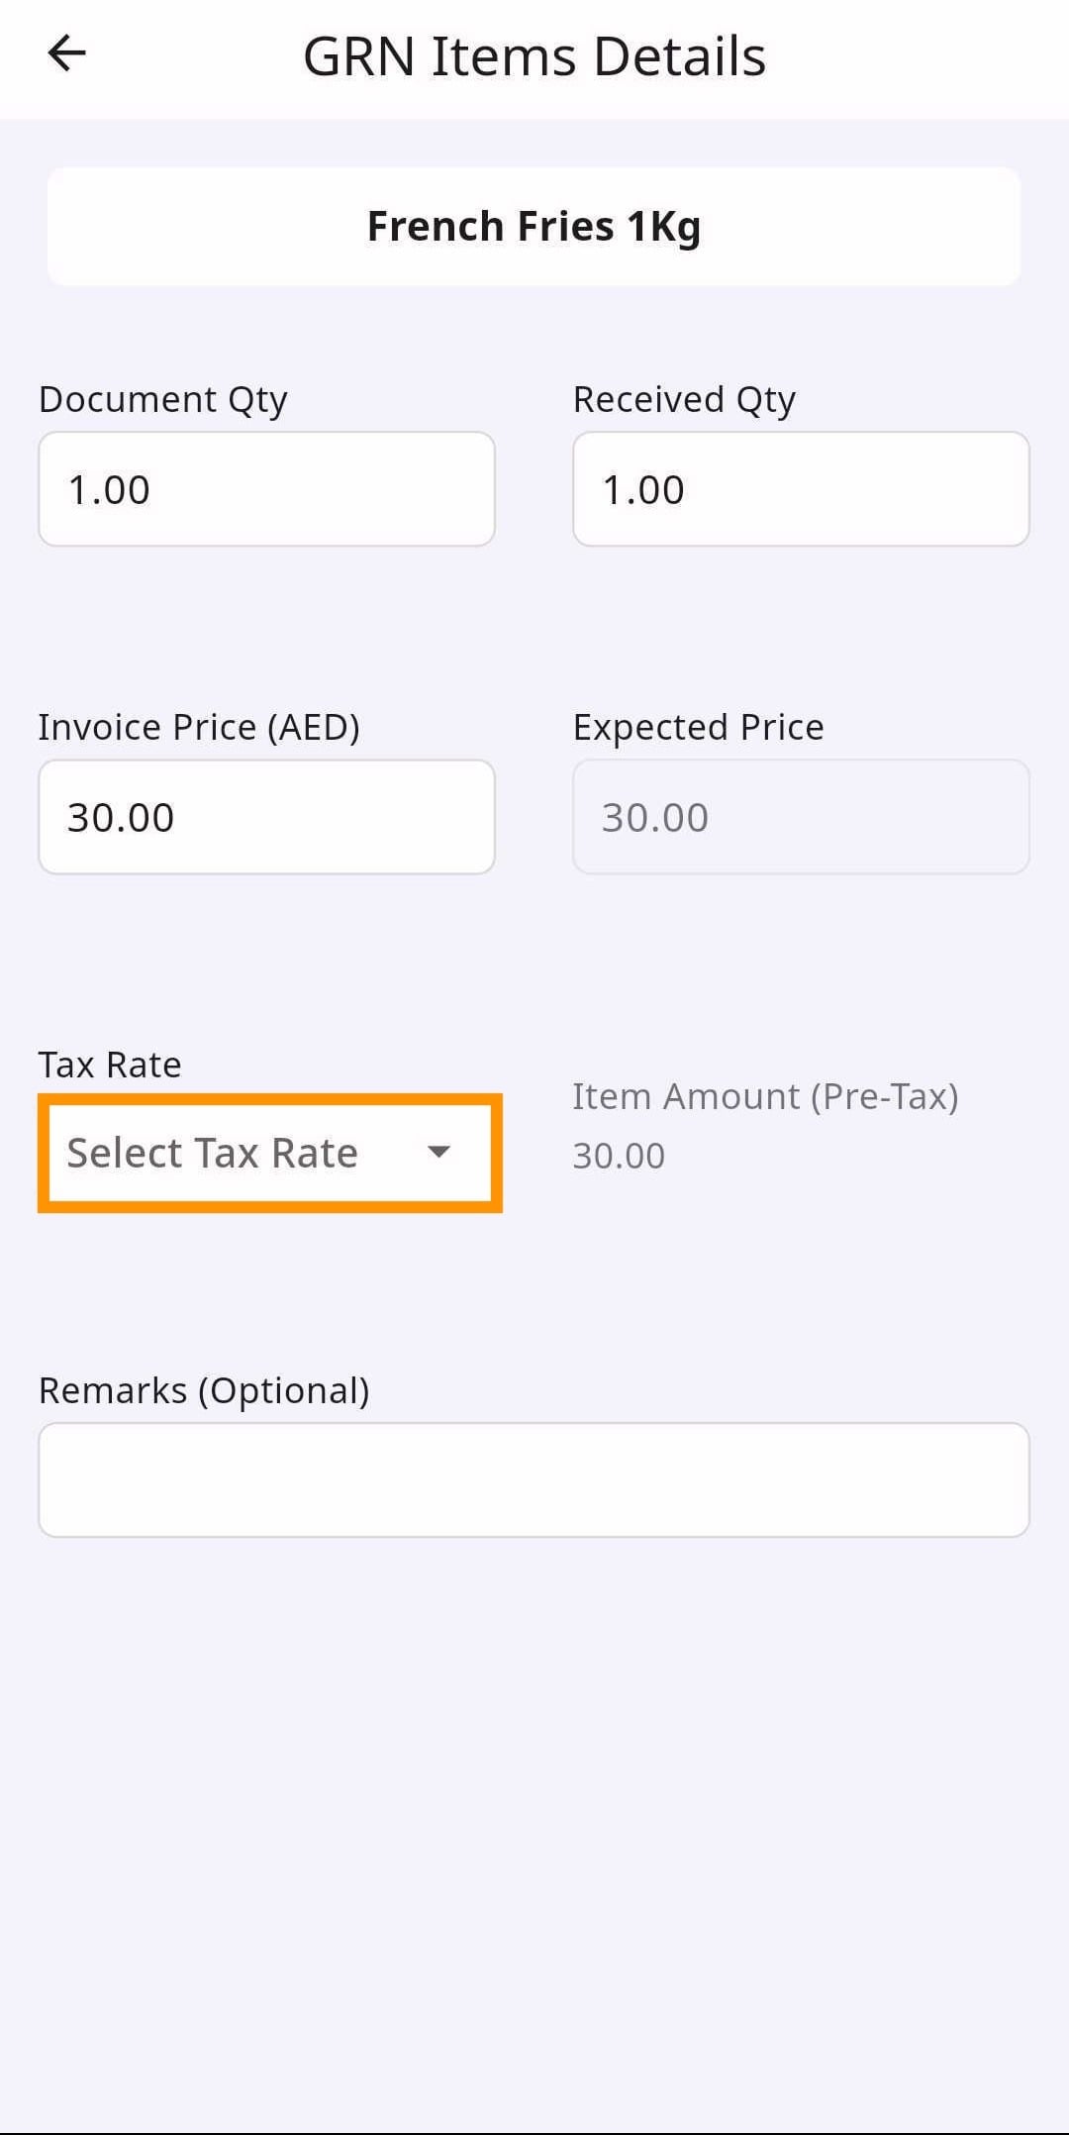
Task: Click the Item Amount (Pre-Tax) label
Action: pyautogui.click(x=765, y=1096)
